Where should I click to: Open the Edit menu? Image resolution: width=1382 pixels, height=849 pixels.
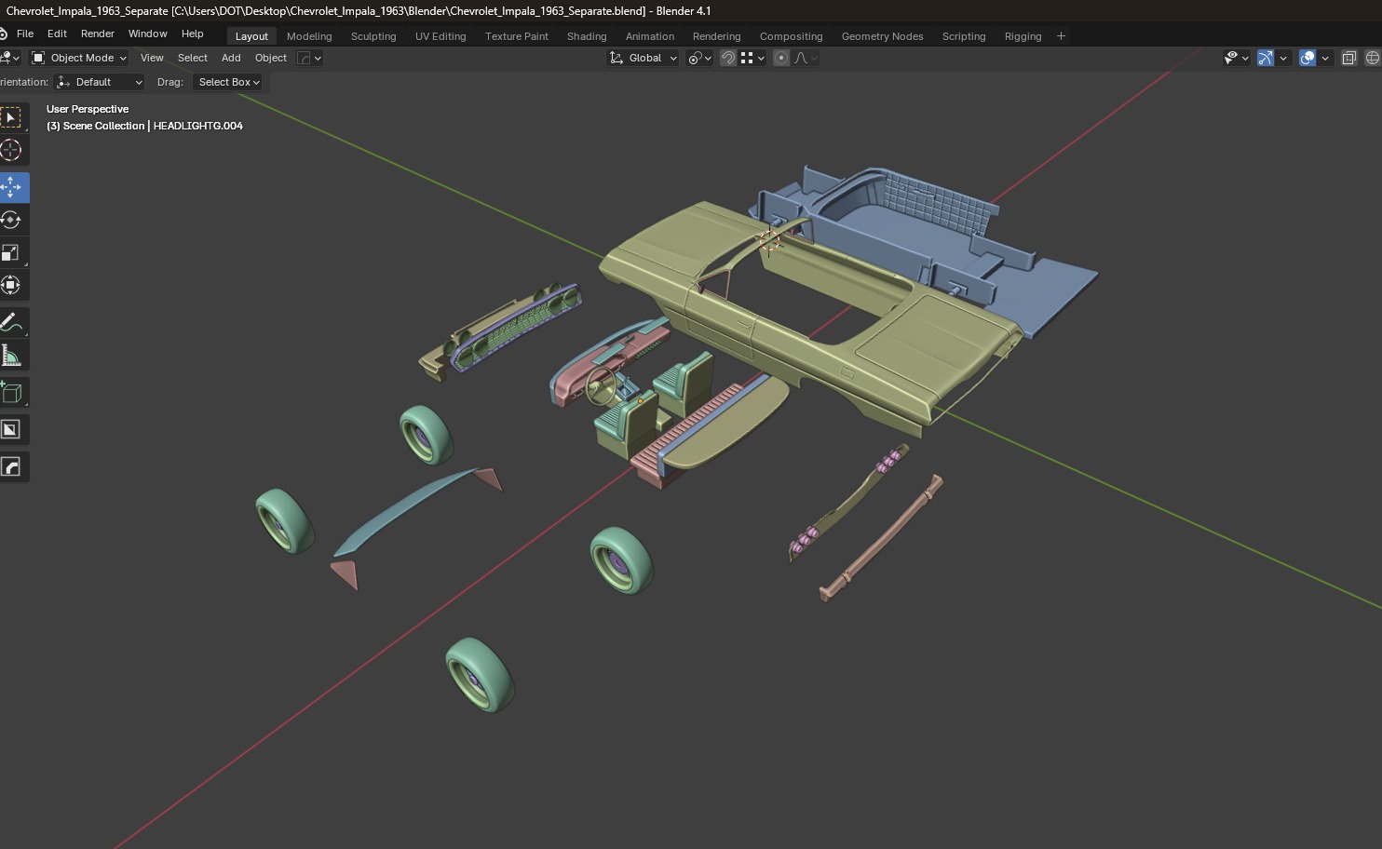tap(57, 34)
